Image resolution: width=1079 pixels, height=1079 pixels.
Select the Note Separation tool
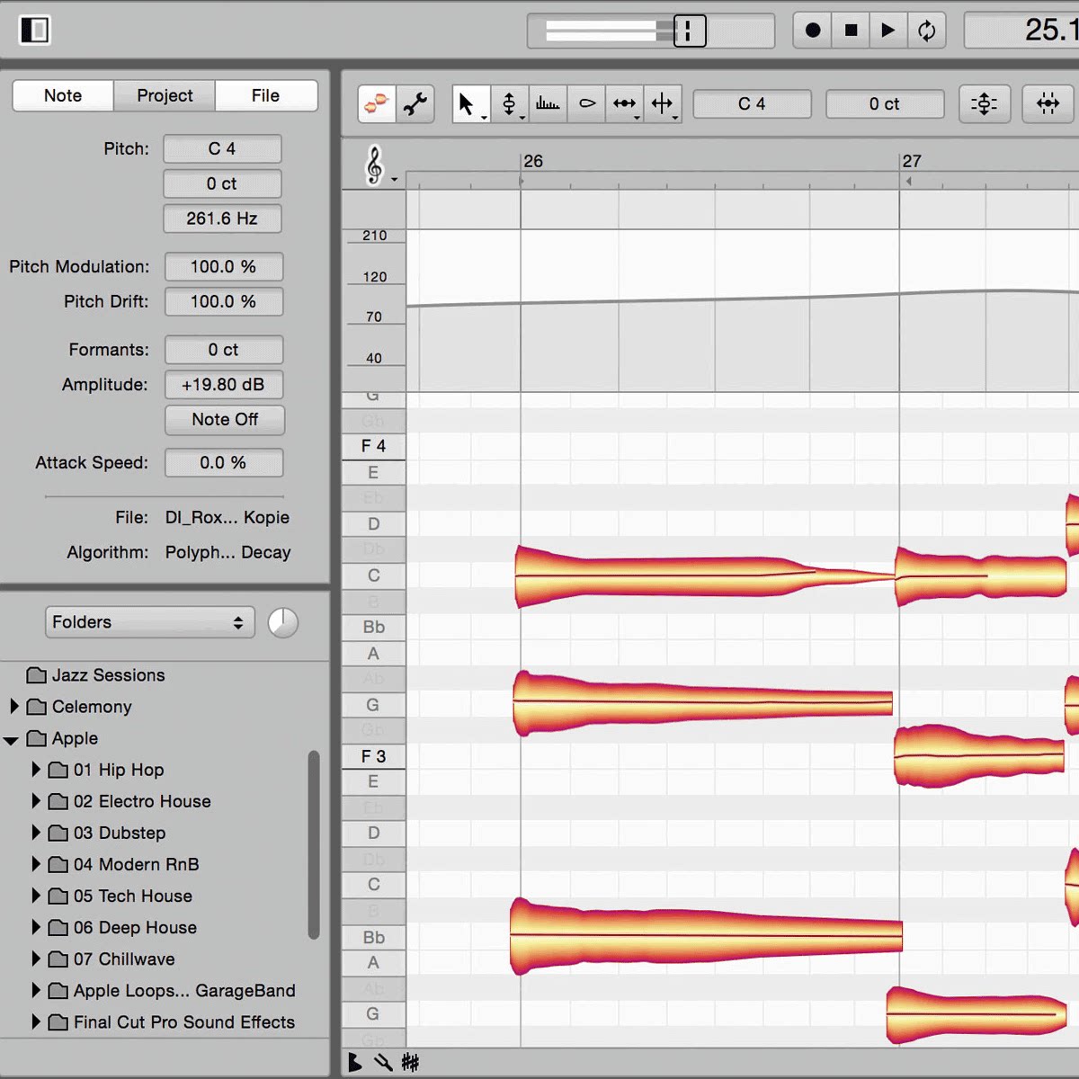click(x=663, y=104)
